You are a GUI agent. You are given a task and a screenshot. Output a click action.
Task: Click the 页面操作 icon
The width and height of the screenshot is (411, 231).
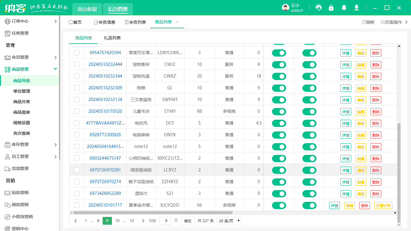pos(383,22)
